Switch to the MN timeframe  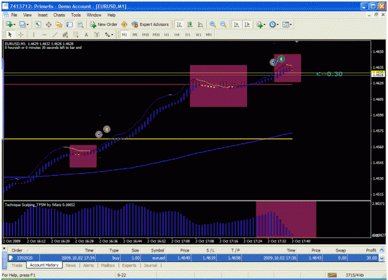[x=209, y=35]
